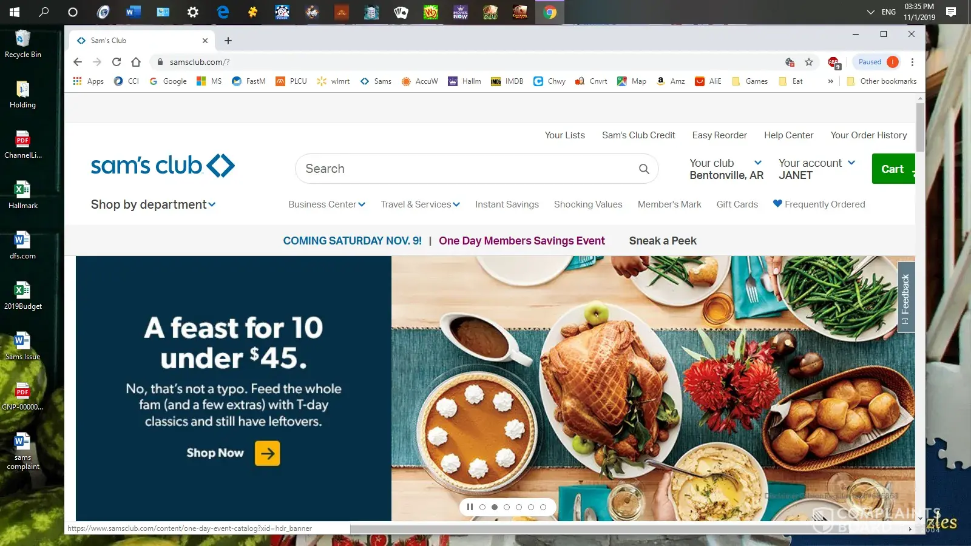Image resolution: width=971 pixels, height=546 pixels.
Task: Click the yellow Shop Now arrow icon
Action: click(267, 453)
